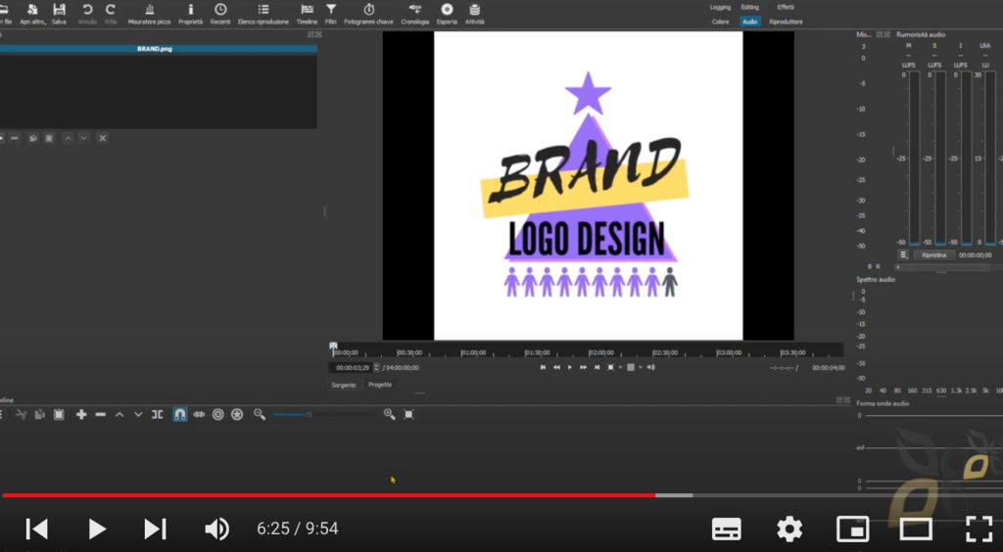Viewport: 1003px width, 552px height.
Task: Toggle ripple all tracks
Action: pyautogui.click(x=237, y=415)
